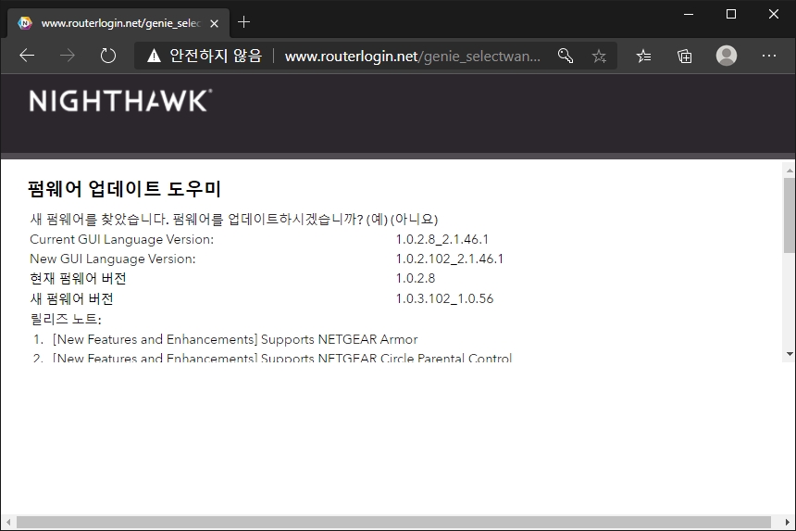The image size is (796, 531).
Task: Click the address bar URL
Action: [x=412, y=56]
